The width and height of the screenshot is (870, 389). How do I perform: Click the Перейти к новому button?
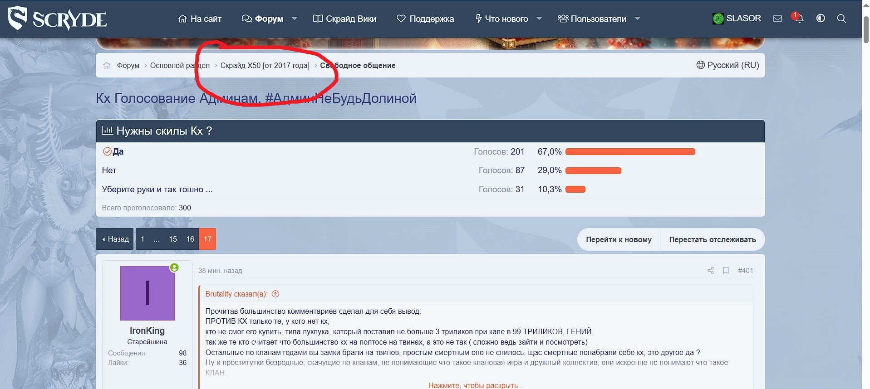[x=619, y=239]
